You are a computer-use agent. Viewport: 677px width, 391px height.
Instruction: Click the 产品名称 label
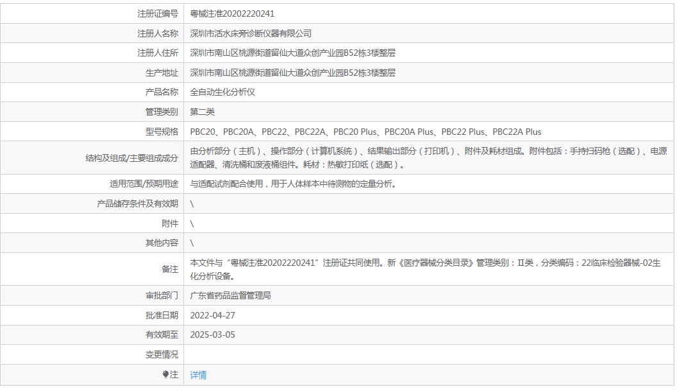(162, 92)
